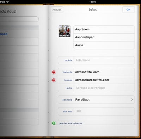Tap the Wi-Fi status icon
Image resolution: width=141 pixels, height=139 pixels.
point(8,2)
